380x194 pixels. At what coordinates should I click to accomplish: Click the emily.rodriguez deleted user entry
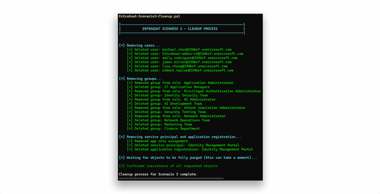182,58
